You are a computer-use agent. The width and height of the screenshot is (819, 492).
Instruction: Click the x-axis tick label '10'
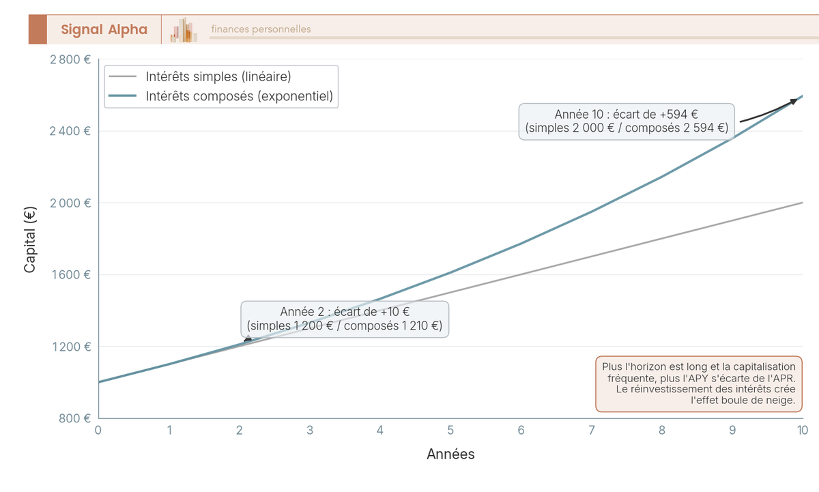(803, 431)
